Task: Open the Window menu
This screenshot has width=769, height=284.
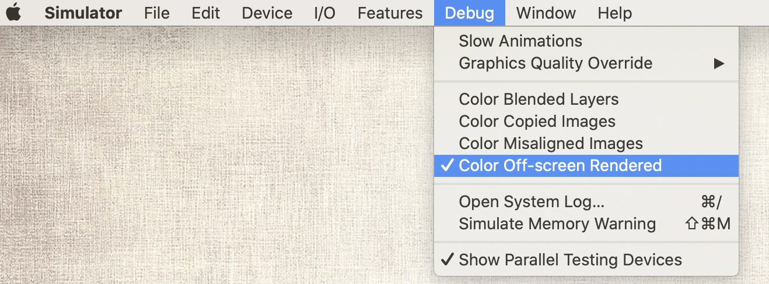Action: 546,13
